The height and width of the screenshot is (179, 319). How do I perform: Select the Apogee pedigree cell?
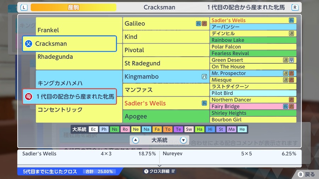(x=166, y=116)
